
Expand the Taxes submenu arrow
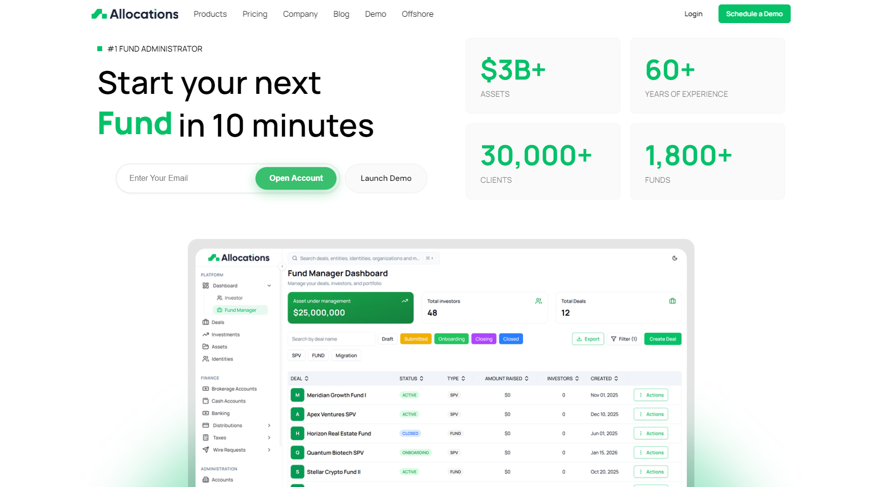(x=269, y=437)
